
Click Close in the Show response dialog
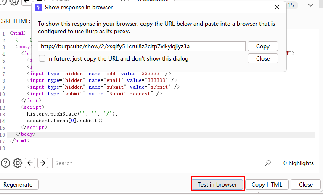pos(262,58)
